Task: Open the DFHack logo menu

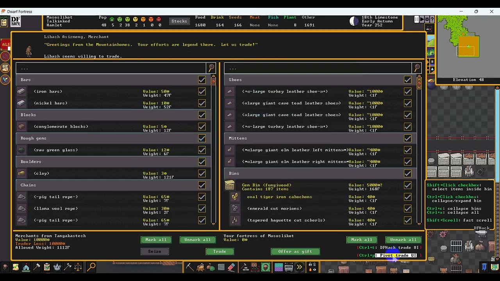Action: click(x=15, y=21)
